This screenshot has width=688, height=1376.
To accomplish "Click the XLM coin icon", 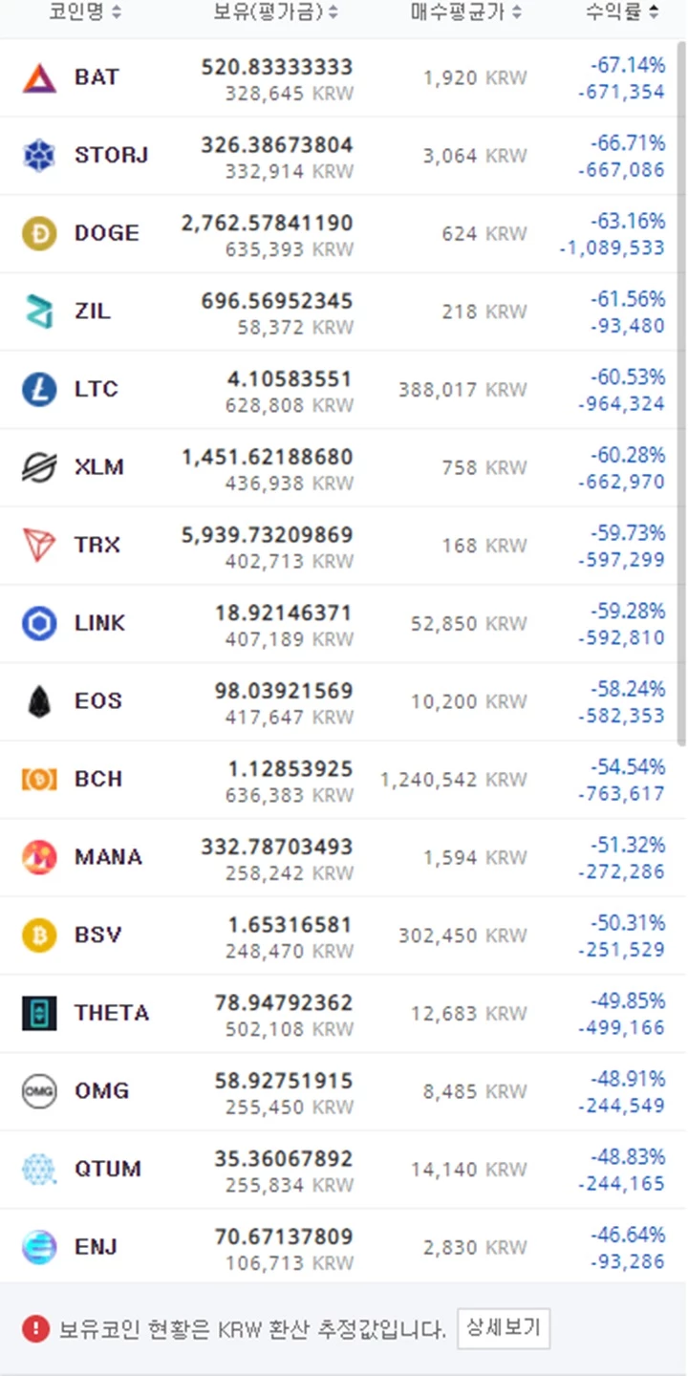I will click(x=39, y=467).
